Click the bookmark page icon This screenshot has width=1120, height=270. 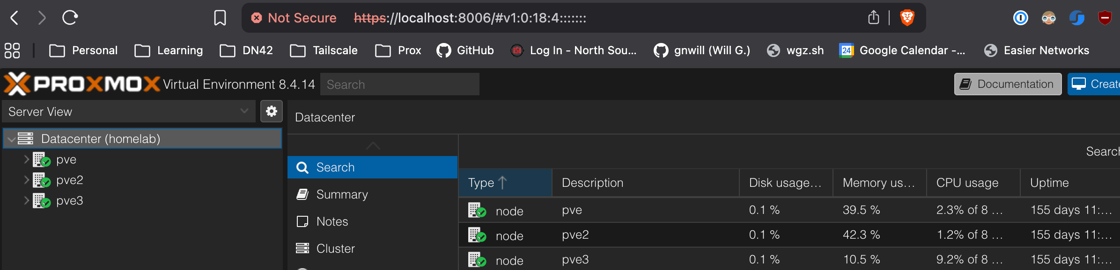[x=220, y=18]
